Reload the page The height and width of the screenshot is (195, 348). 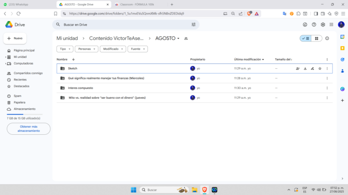coord(19,13)
